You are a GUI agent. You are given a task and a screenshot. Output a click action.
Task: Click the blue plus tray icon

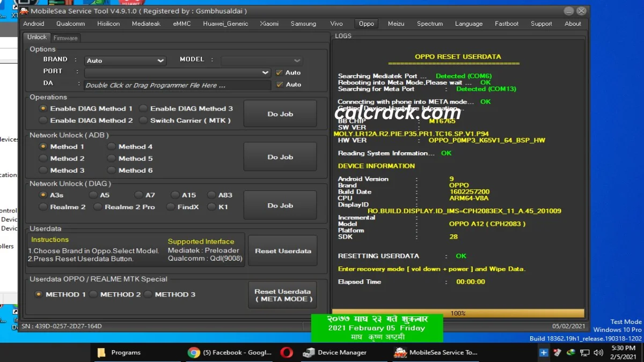coord(544,352)
